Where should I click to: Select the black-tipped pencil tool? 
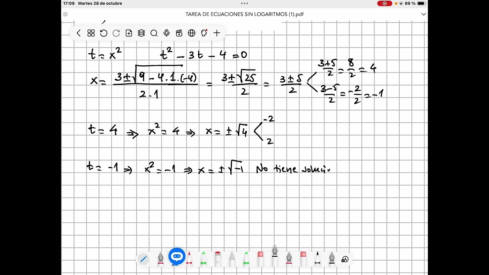click(x=317, y=259)
